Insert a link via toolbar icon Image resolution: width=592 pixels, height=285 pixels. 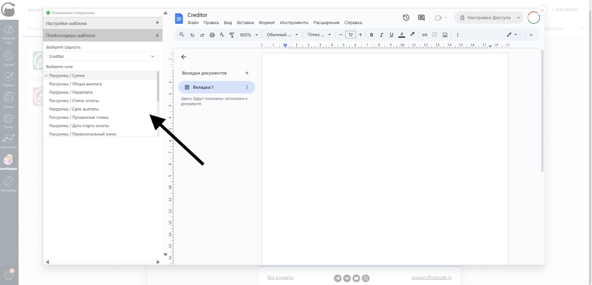[425, 35]
